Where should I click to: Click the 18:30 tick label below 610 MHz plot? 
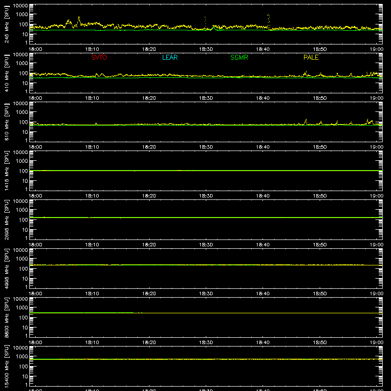[x=206, y=147]
